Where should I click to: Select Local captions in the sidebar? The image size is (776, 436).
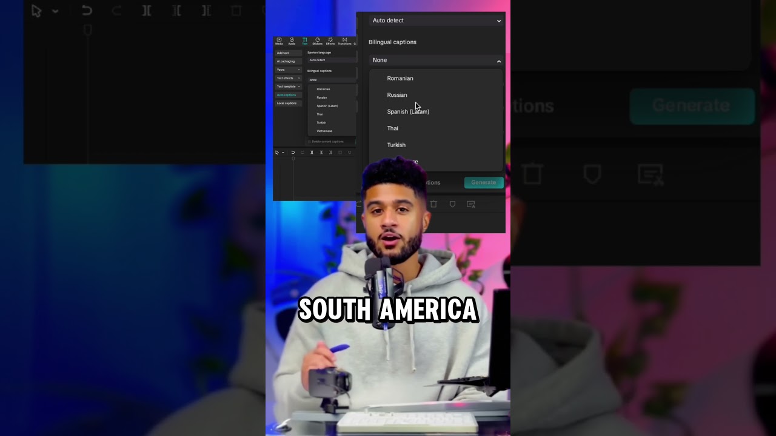[x=289, y=104]
